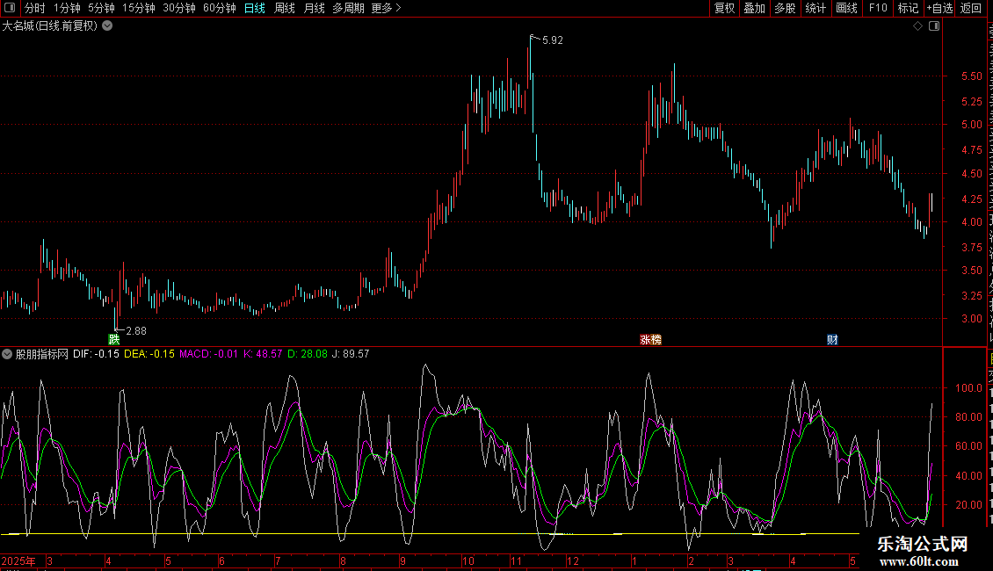Image resolution: width=993 pixels, height=571 pixels.
Task: Click the 100.0 indicator axis label
Action: (969, 388)
